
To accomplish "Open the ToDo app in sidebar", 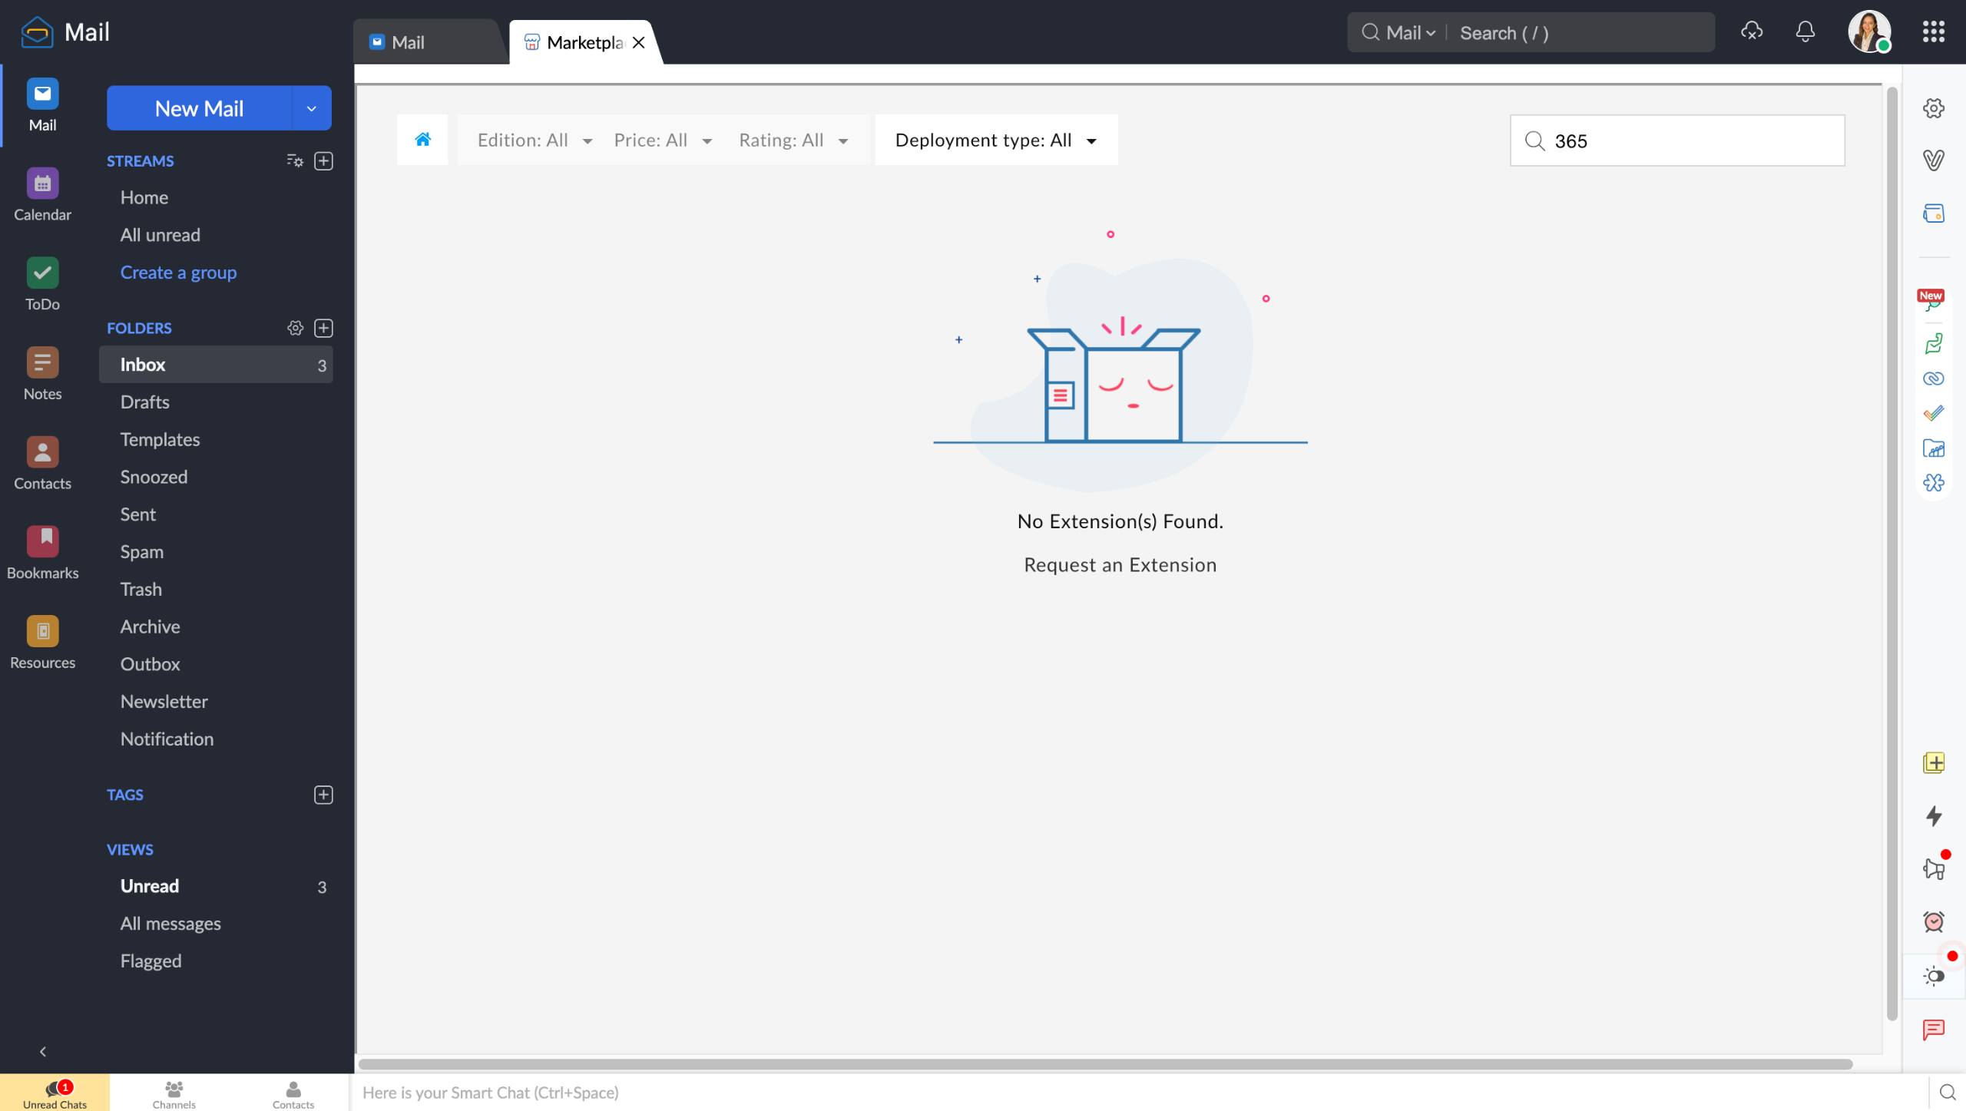I will 42,273.
